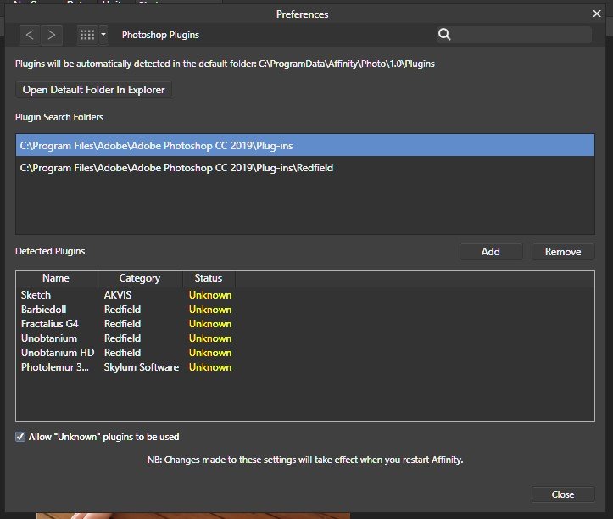Go forward with the right arrow icon
Screen dimensions: 613x519
52,35
